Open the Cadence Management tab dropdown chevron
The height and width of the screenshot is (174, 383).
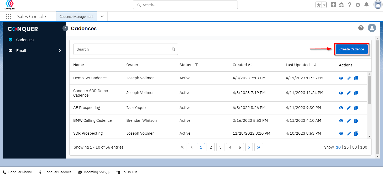pos(102,17)
